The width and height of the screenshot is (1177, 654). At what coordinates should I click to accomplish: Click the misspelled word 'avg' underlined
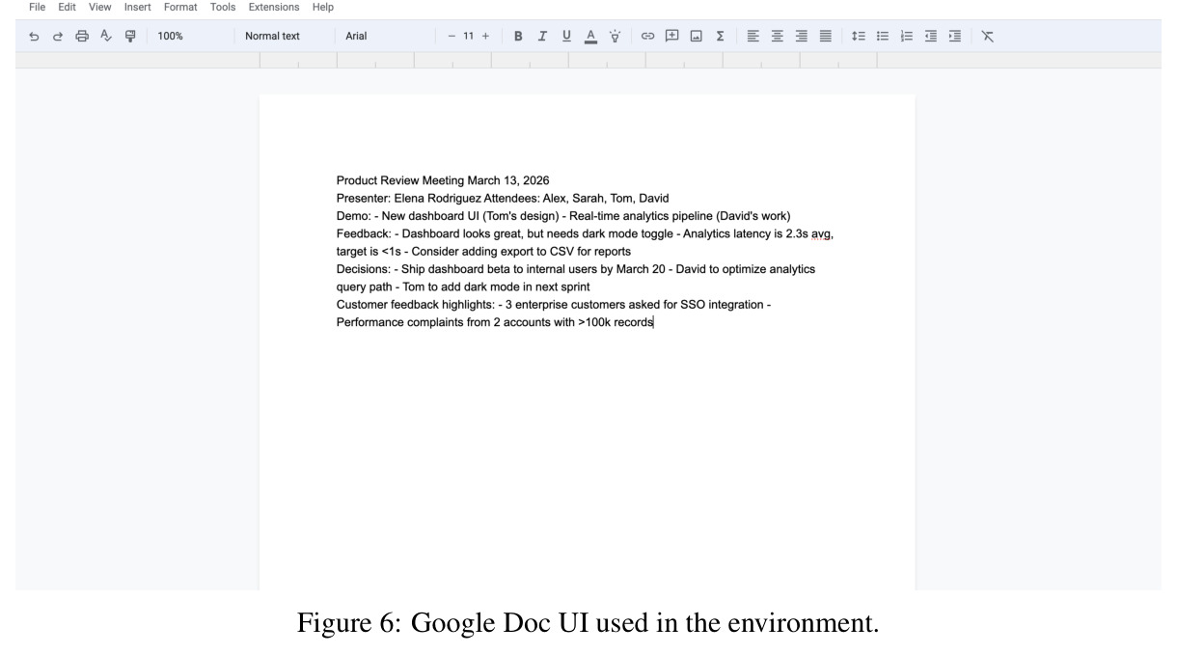pyautogui.click(x=820, y=233)
